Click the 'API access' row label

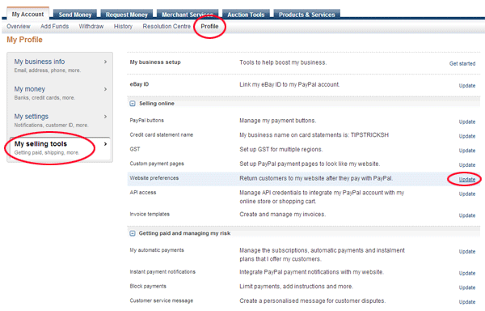pyautogui.click(x=143, y=193)
